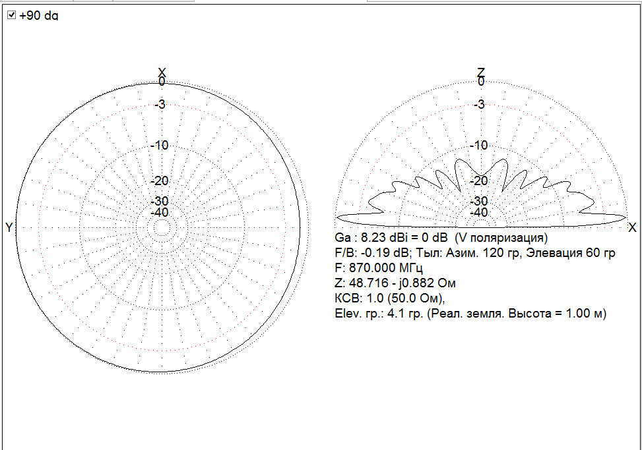Click the X axis label above azimuth plot

click(162, 72)
